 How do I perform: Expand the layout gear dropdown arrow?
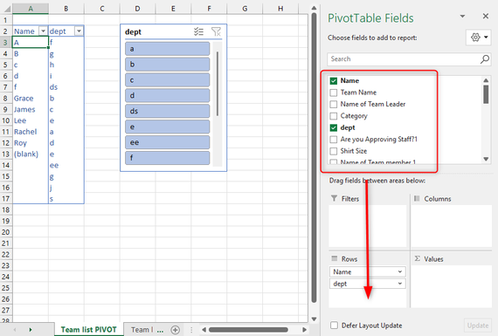click(x=486, y=38)
